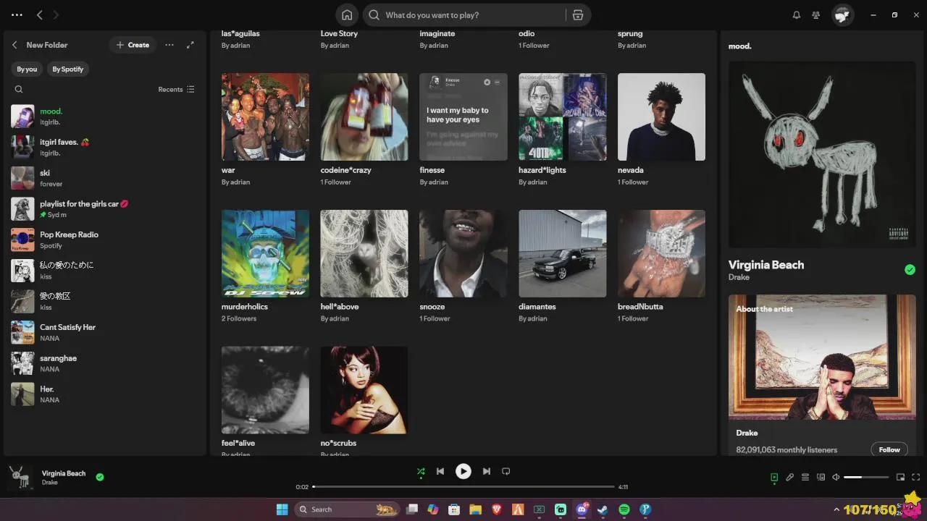This screenshot has width=927, height=521.
Task: Open the play Queue
Action: coord(805,477)
